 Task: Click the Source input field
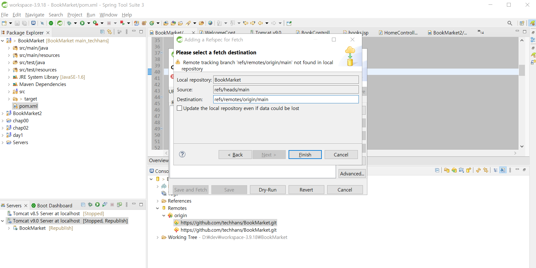coord(286,89)
